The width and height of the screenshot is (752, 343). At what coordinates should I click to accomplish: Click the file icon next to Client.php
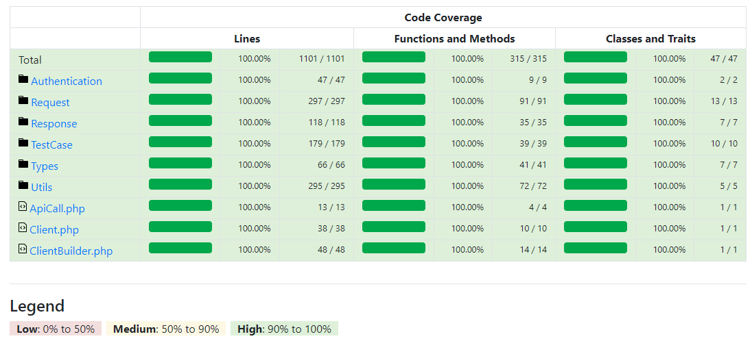(x=23, y=227)
